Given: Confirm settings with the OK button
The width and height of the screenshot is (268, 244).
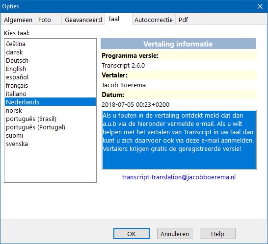Looking at the screenshot, I should [x=132, y=234].
